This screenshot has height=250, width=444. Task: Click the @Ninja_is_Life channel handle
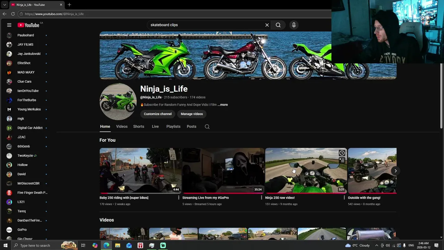pos(151,98)
